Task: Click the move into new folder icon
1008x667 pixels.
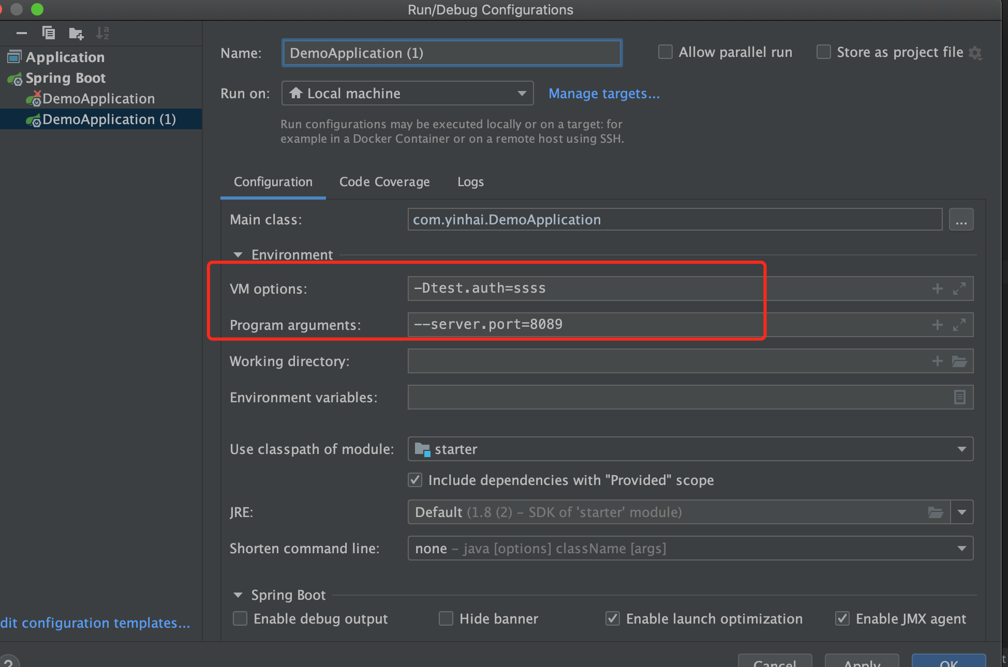Action: tap(76, 34)
